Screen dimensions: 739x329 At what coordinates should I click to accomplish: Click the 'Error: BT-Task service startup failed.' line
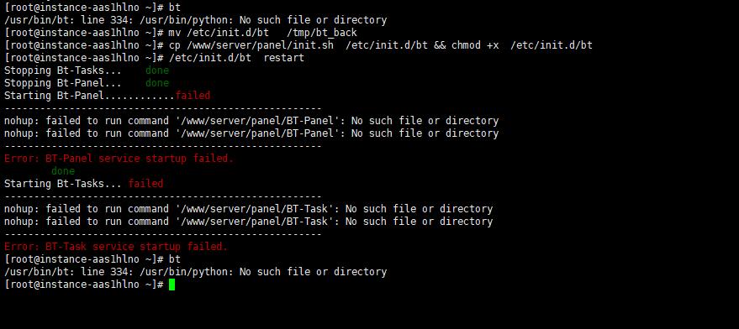click(x=116, y=247)
